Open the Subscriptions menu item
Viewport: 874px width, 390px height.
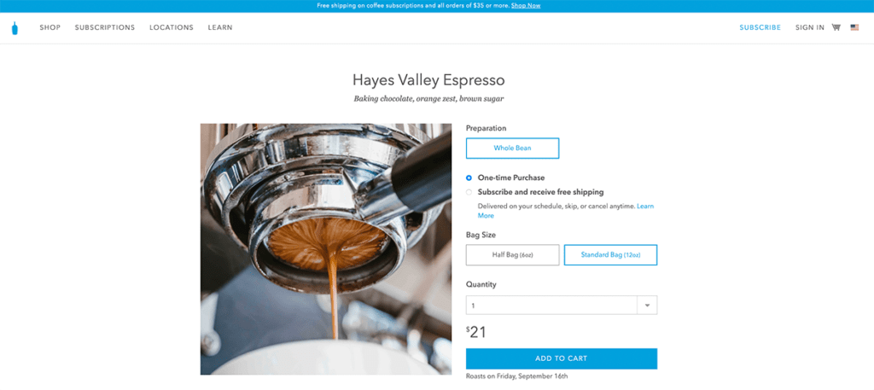tap(105, 27)
